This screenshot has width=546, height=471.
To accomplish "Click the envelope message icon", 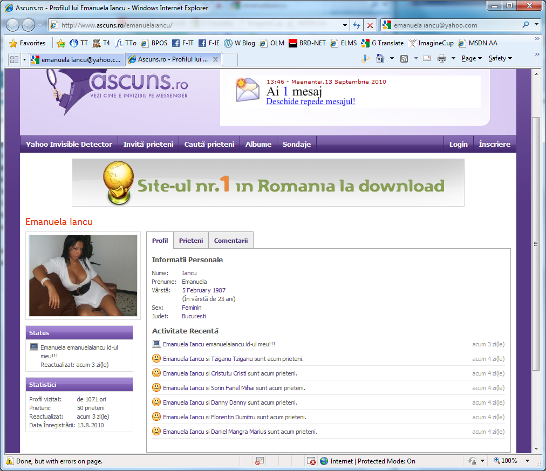I will click(248, 90).
